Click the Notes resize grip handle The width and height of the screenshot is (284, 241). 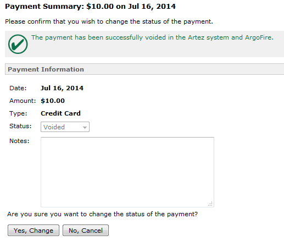[x=210, y=204]
